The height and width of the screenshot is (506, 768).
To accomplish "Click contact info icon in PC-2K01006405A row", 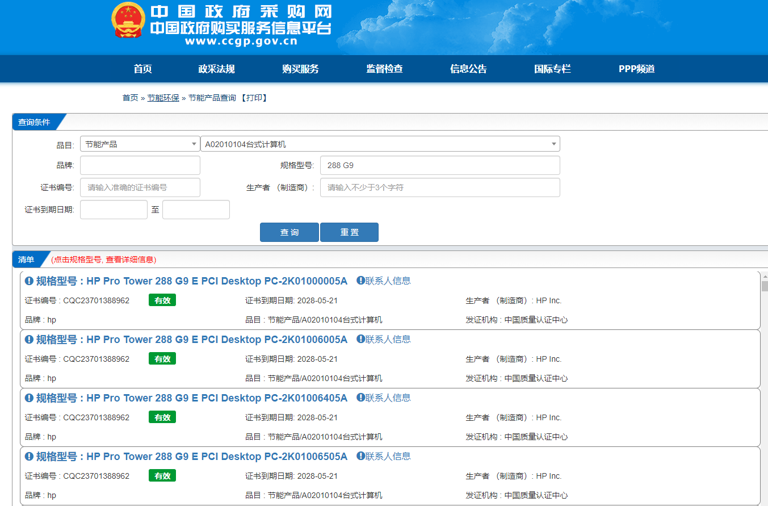I will click(x=360, y=398).
